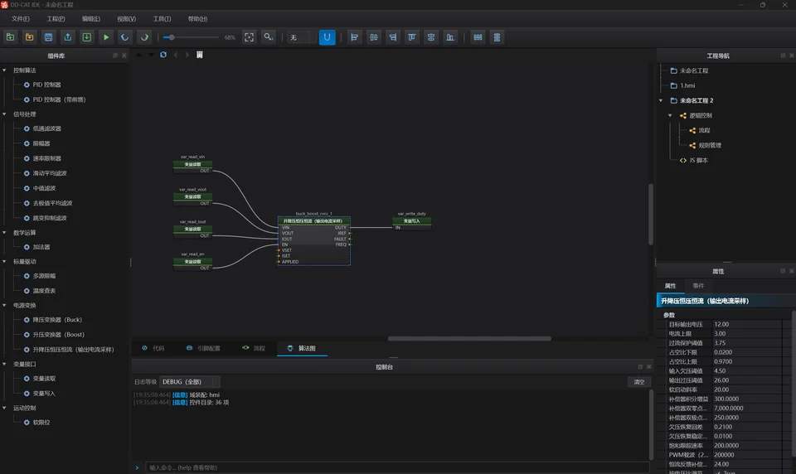Image resolution: width=796 pixels, height=474 pixels.
Task: Click the align left toolbar icon
Action: [x=355, y=37]
